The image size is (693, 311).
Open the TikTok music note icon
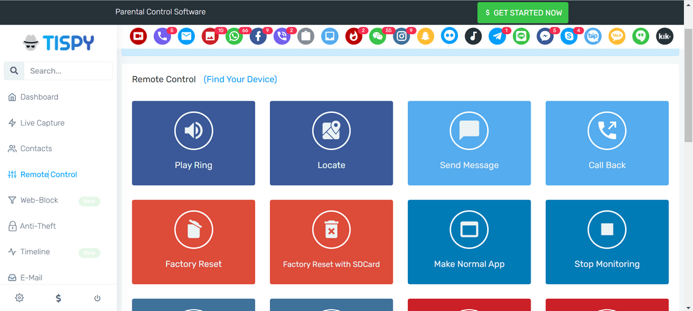tap(473, 36)
